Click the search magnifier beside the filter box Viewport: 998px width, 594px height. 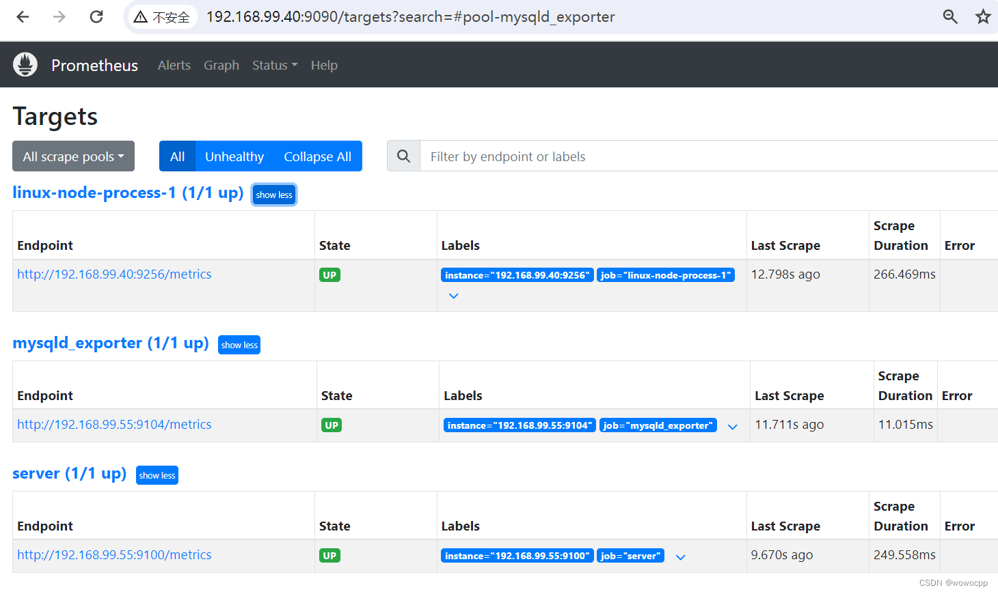[404, 156]
